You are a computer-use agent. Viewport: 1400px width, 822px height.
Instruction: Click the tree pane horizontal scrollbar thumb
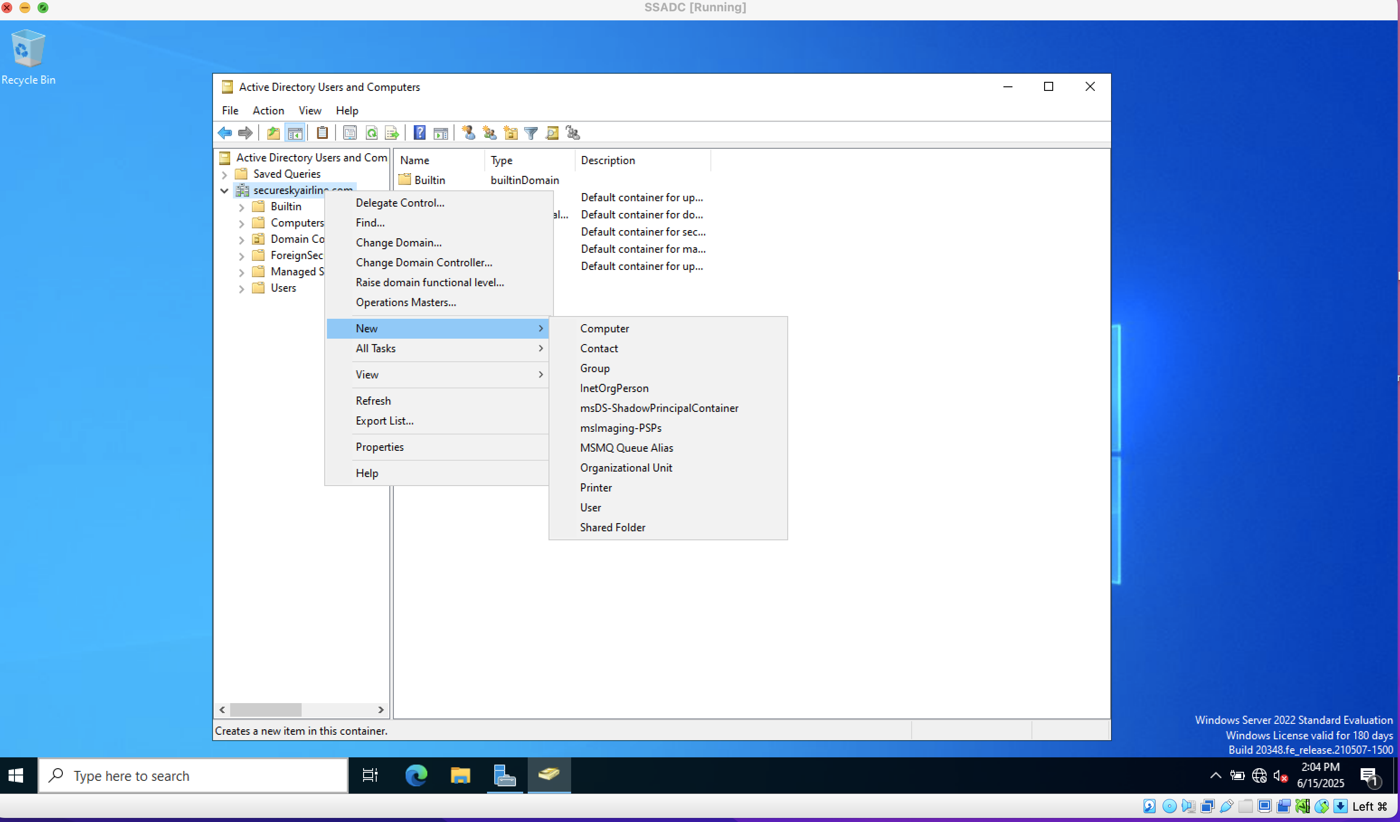[x=265, y=710]
